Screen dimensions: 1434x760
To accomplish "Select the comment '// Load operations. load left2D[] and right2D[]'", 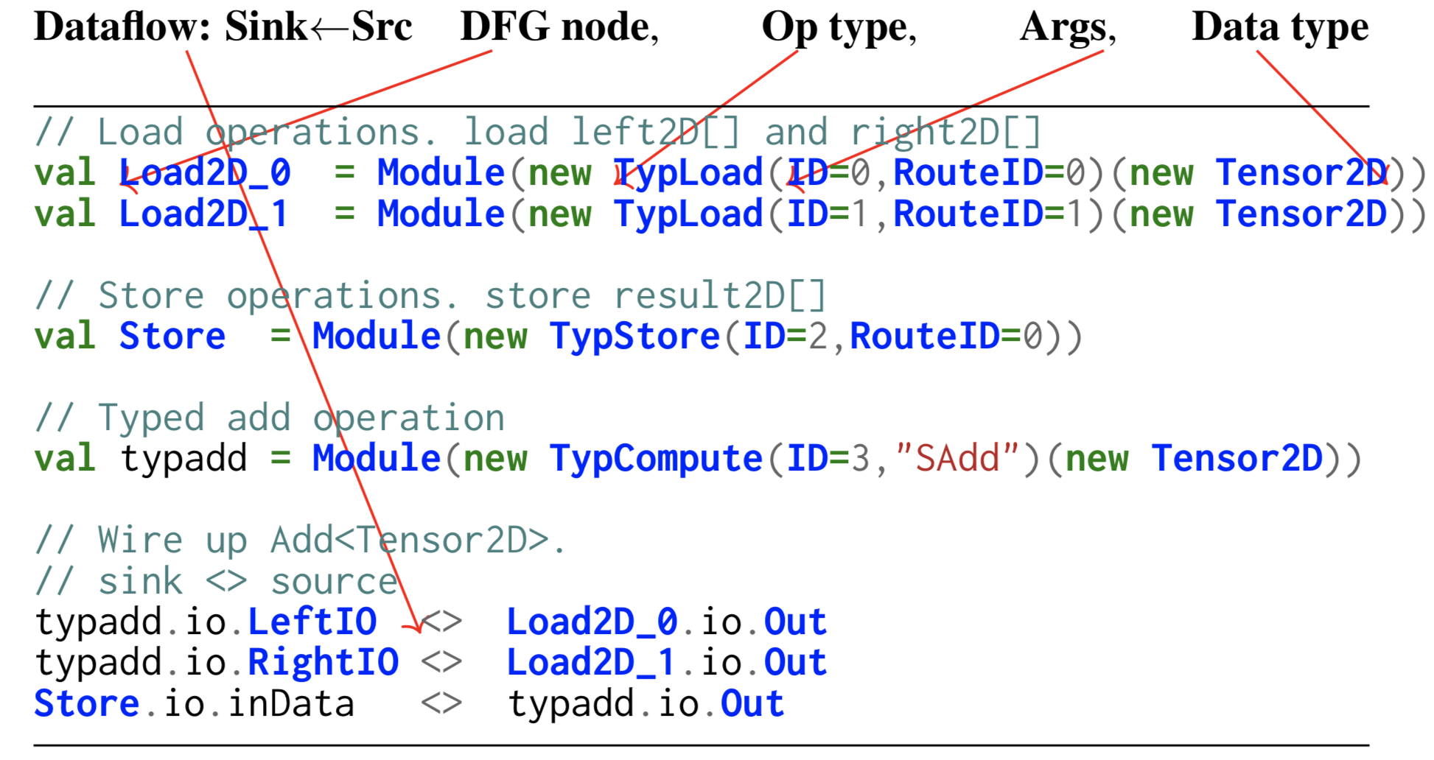I will [539, 133].
